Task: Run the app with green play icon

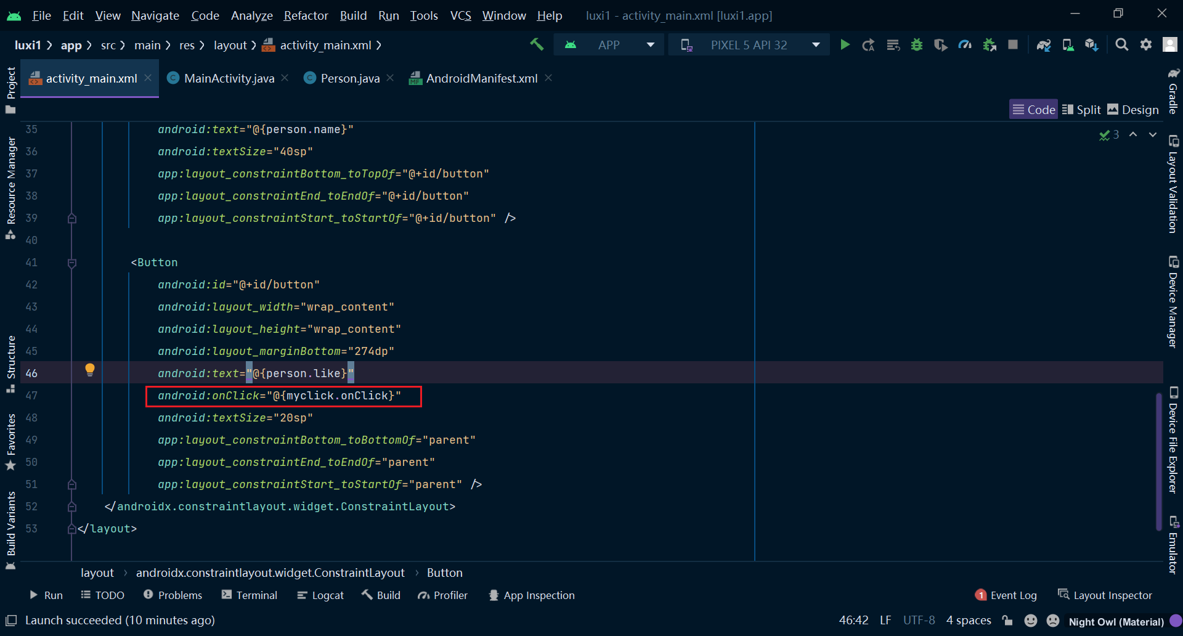Action: click(845, 44)
